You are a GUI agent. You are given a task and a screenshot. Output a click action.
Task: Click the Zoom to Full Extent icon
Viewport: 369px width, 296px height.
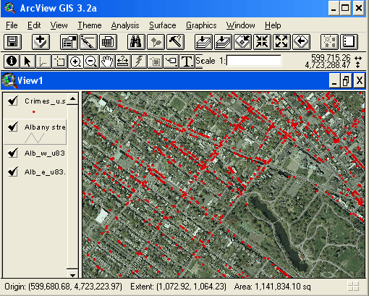pyautogui.click(x=203, y=42)
